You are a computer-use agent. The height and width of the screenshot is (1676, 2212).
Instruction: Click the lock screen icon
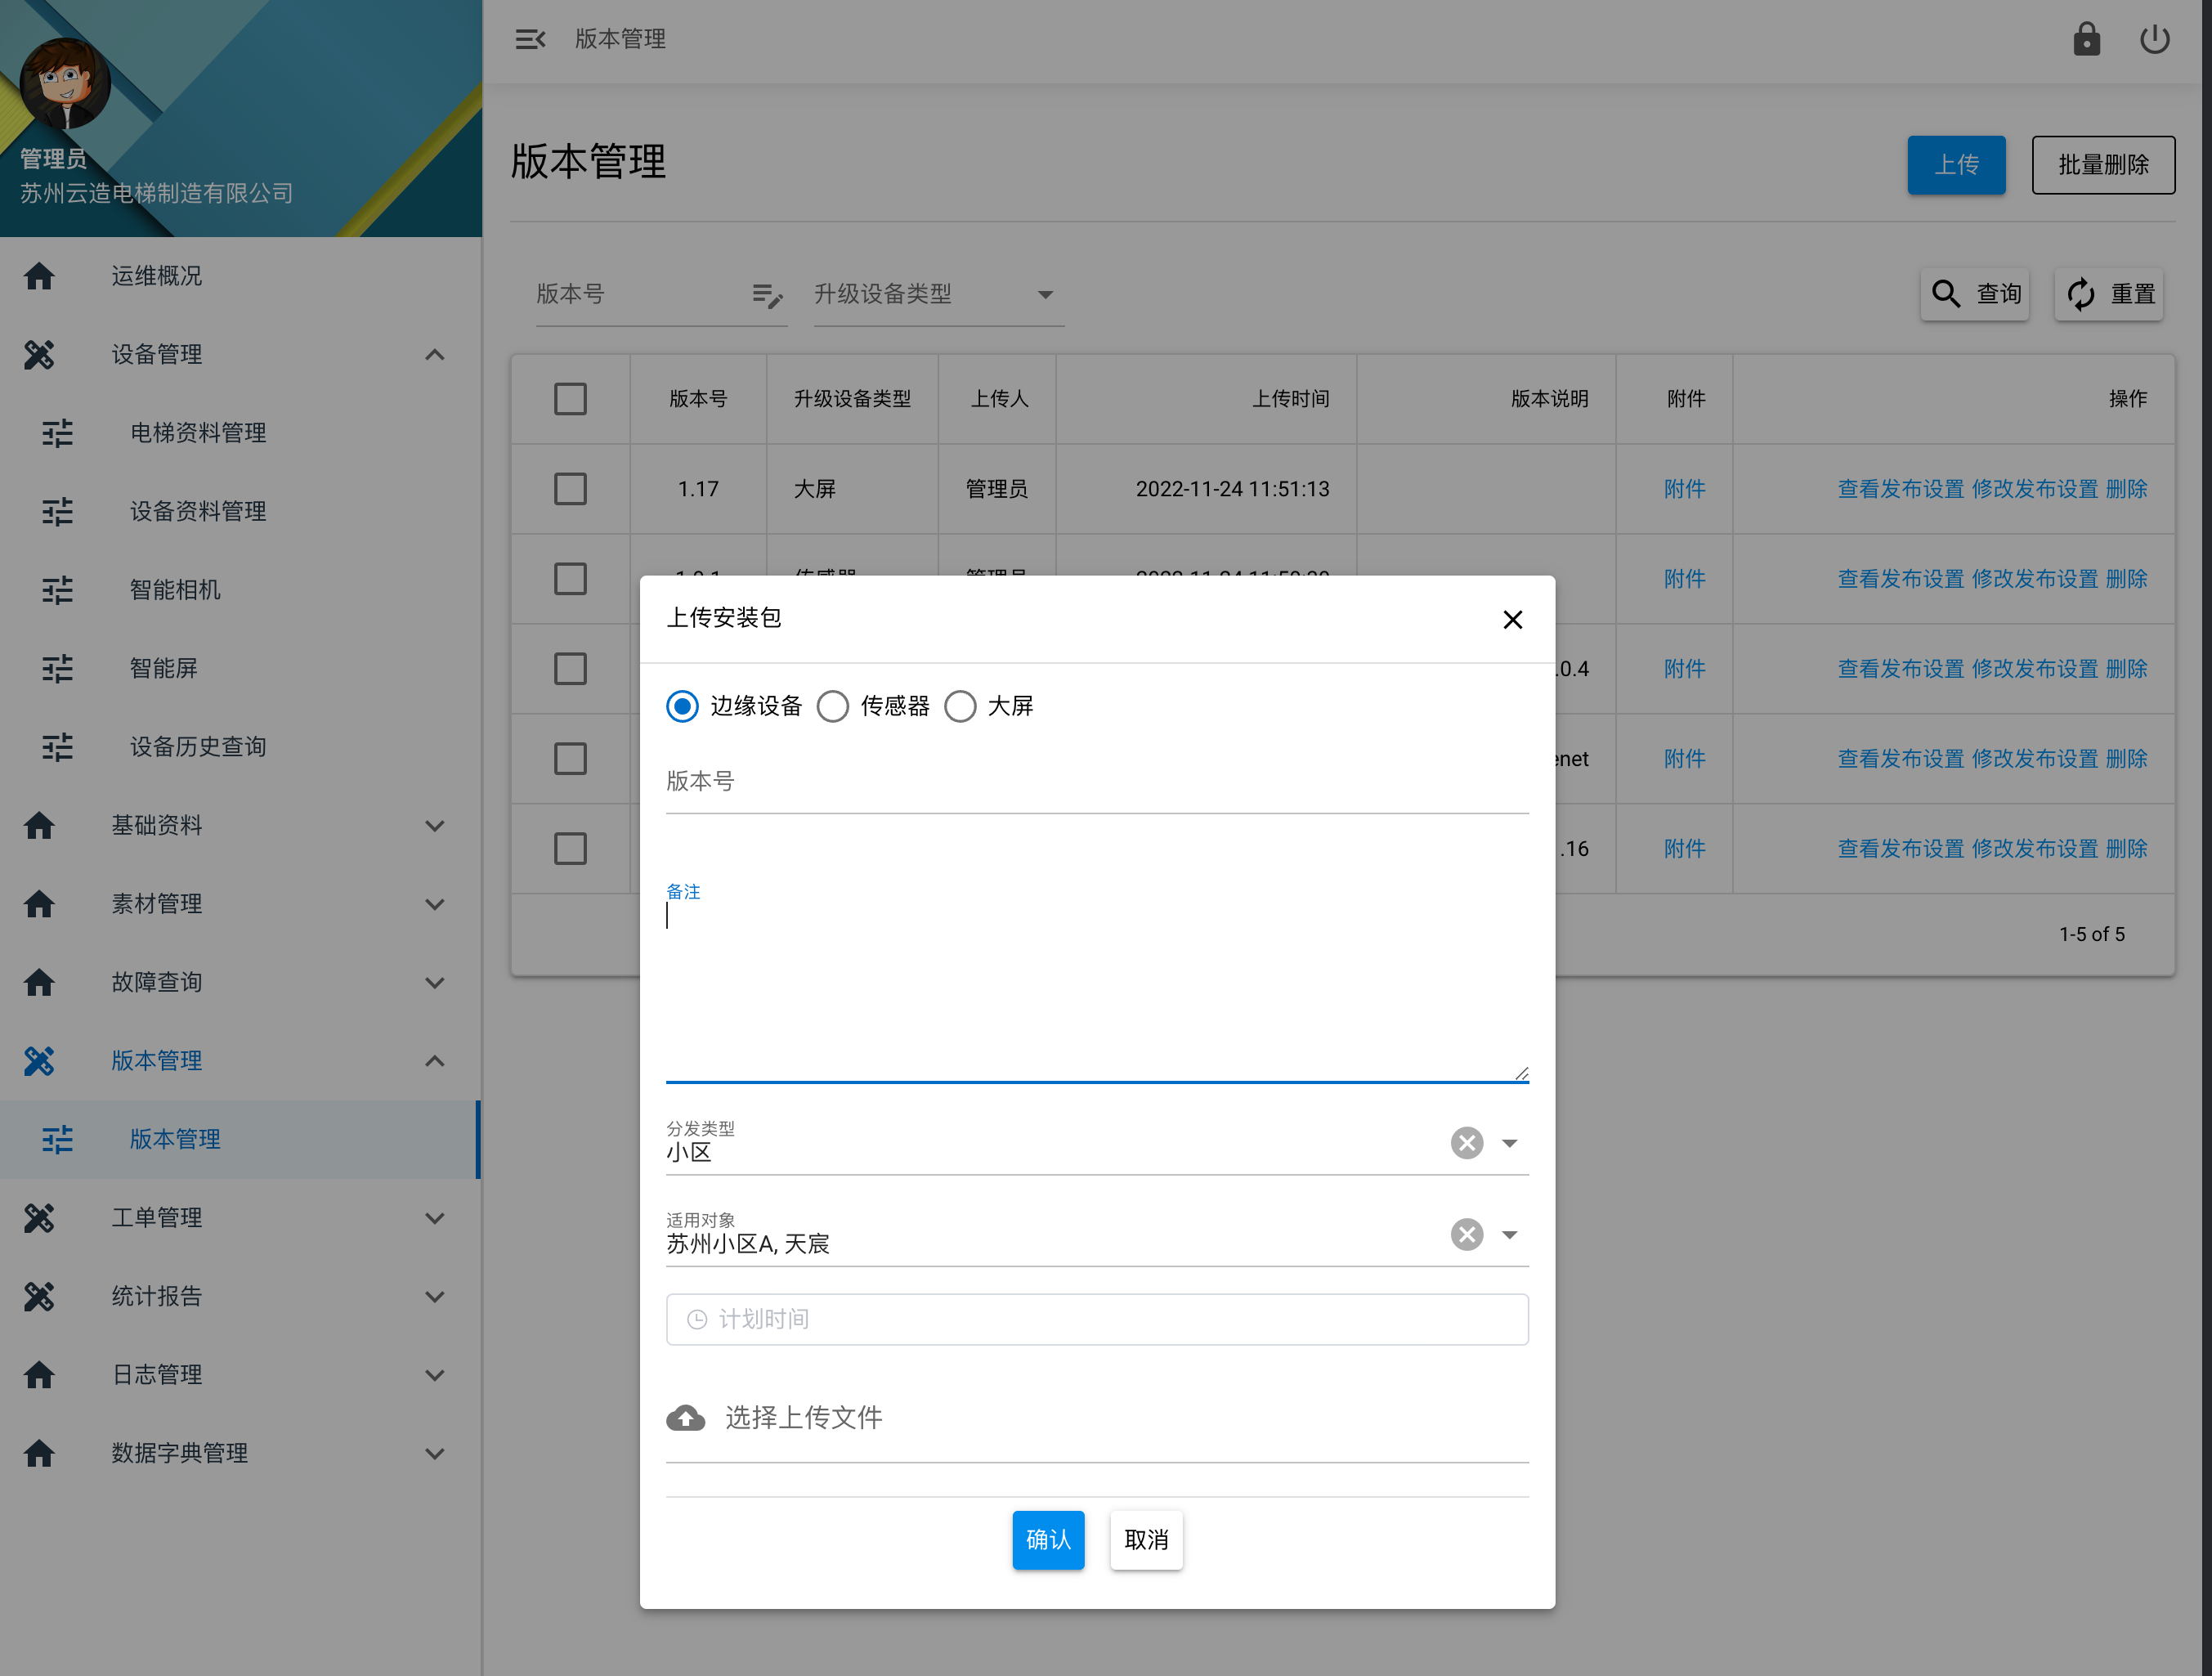tap(2086, 40)
